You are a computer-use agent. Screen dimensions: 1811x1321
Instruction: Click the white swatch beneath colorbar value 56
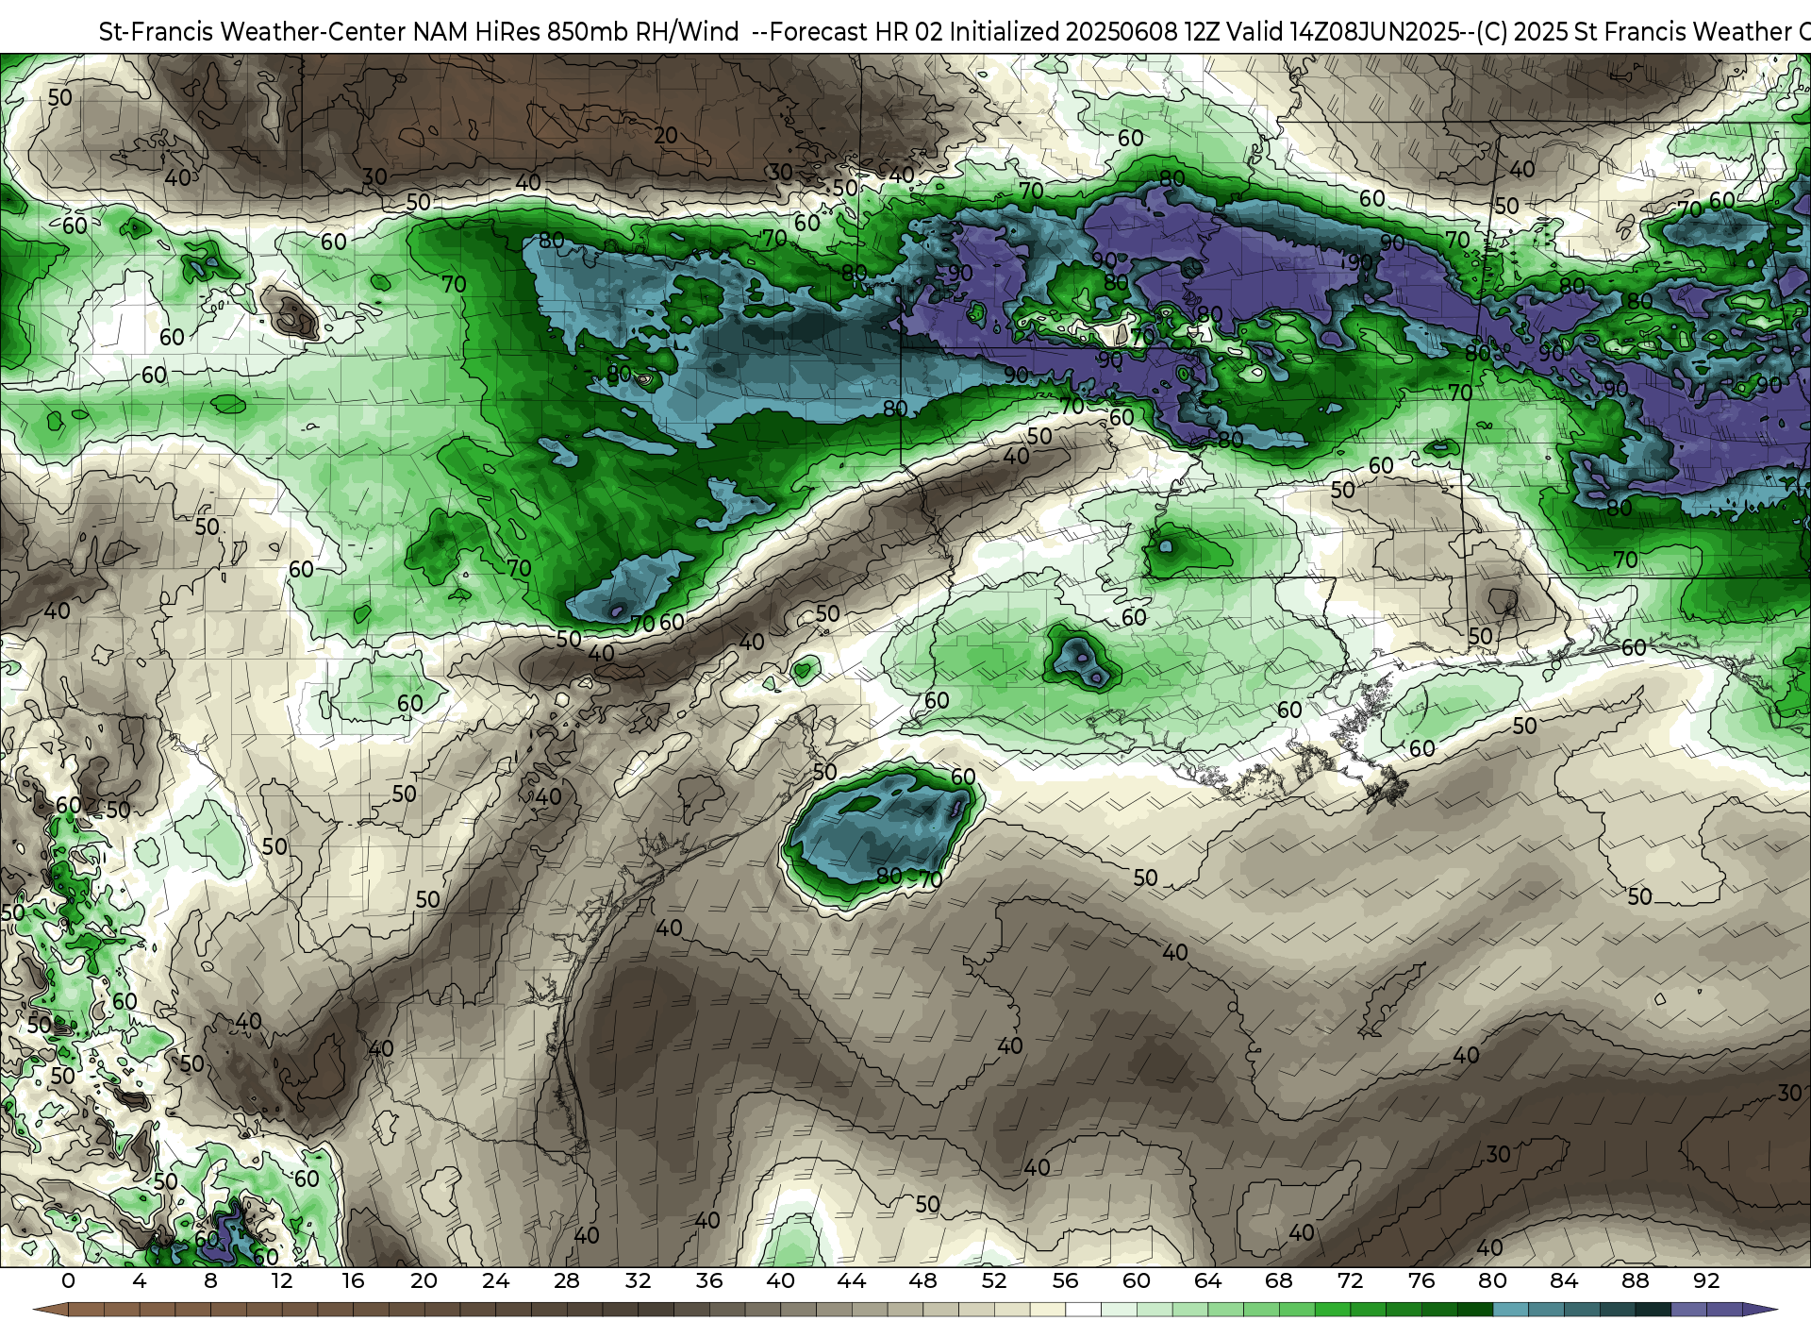point(1084,1310)
